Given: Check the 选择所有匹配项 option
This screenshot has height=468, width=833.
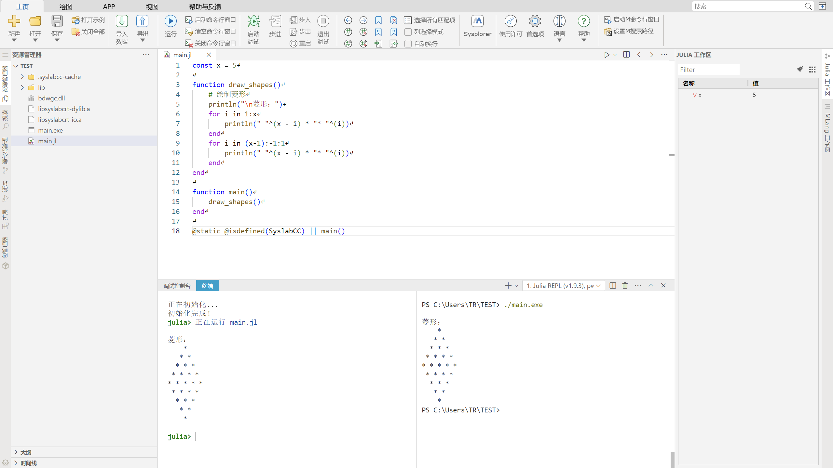Looking at the screenshot, I should tap(430, 20).
